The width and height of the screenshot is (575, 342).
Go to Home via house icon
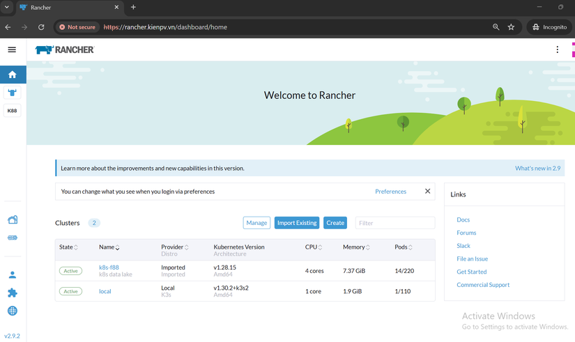(x=13, y=75)
